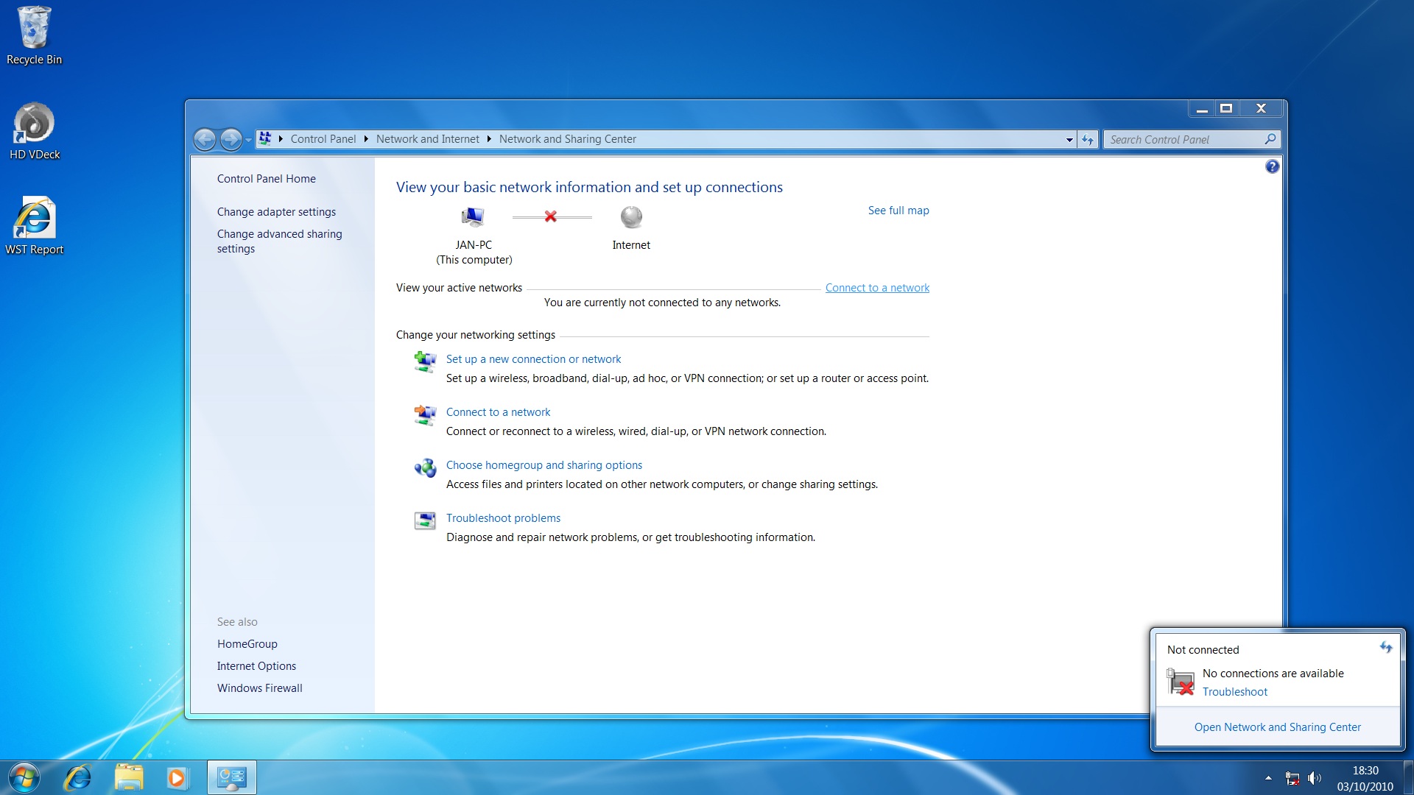Go forward with the Forward arrow button

[x=231, y=139]
